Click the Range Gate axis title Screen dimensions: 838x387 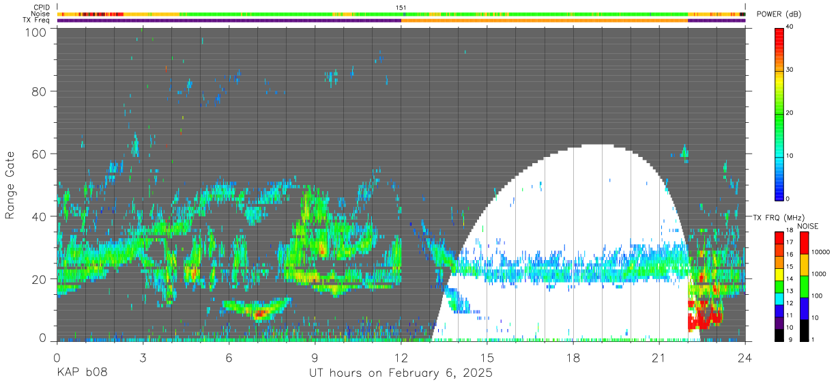click(10, 185)
